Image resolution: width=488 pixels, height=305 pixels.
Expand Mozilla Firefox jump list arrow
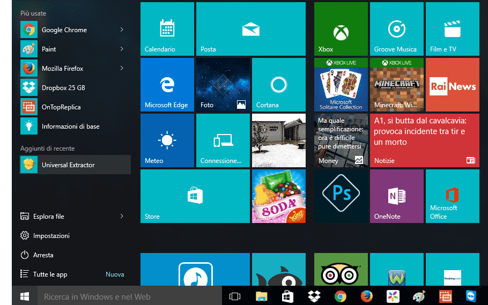coord(122,68)
